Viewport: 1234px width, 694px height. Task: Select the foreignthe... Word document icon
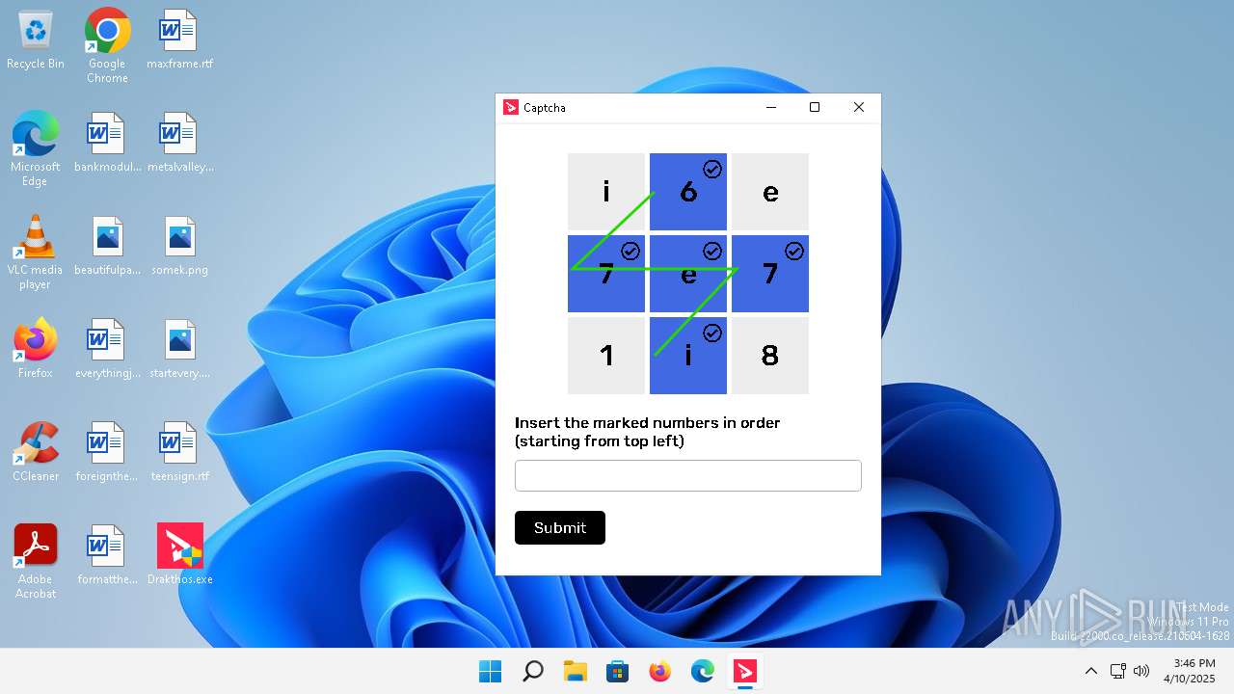coord(107,452)
